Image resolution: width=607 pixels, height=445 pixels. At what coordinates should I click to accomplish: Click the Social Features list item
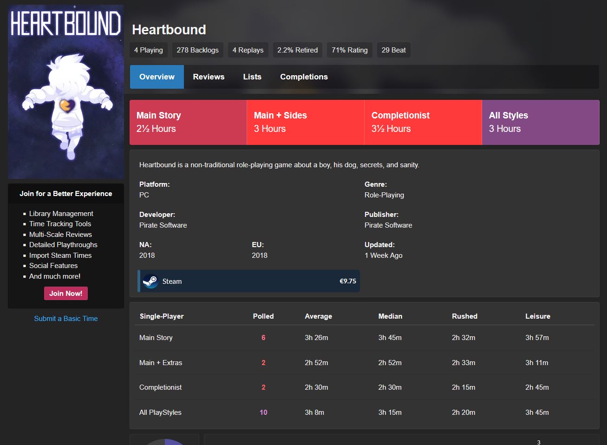[53, 266]
